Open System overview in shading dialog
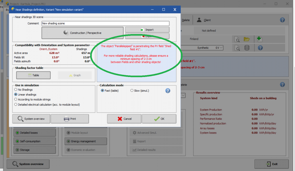Viewport: 295px width, 171px height. coord(31,119)
